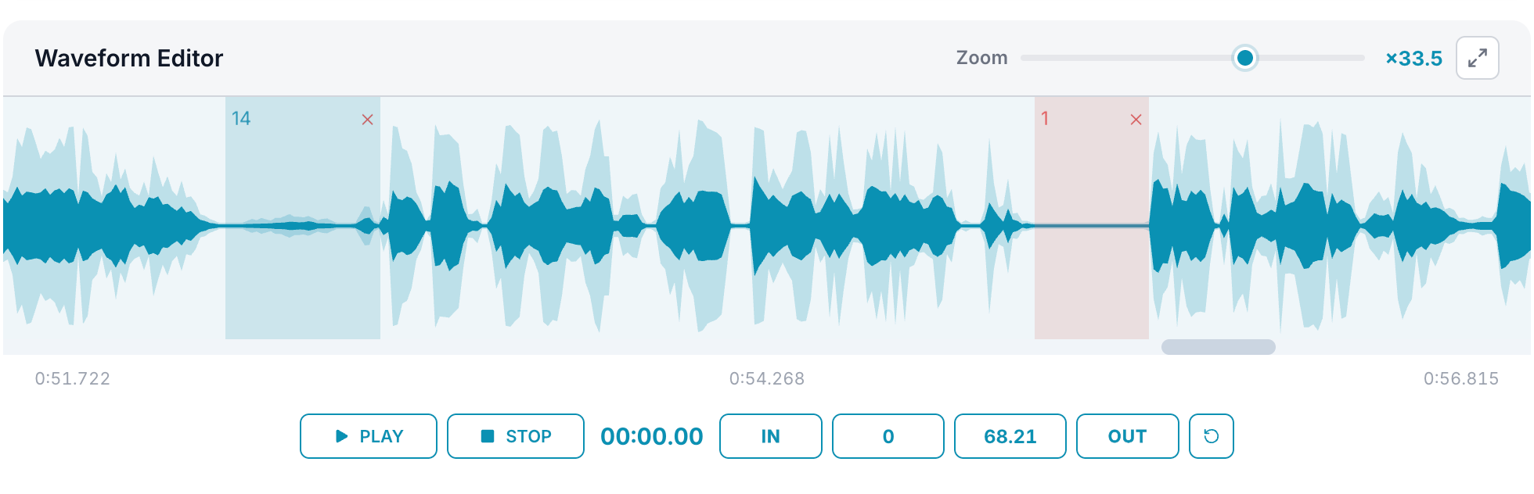1534x494 pixels.
Task: Click the Zoom slider track right end
Action: tap(1361, 58)
